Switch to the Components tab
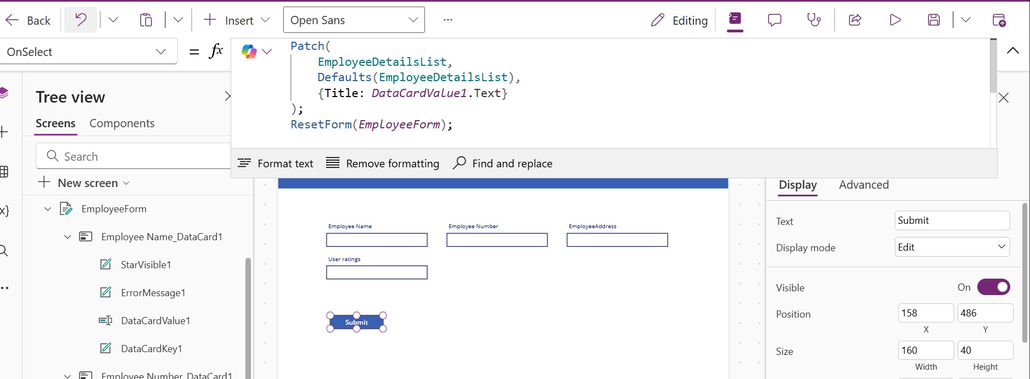 [x=122, y=123]
